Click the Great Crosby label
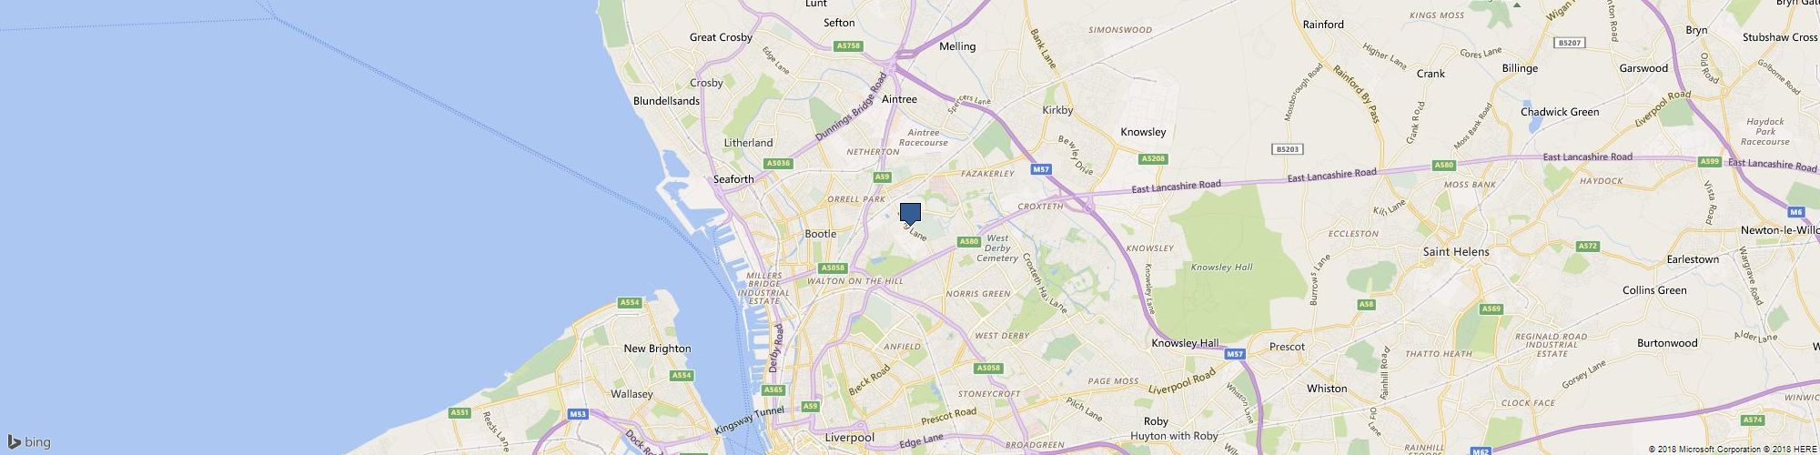The width and height of the screenshot is (1820, 455). tap(721, 37)
